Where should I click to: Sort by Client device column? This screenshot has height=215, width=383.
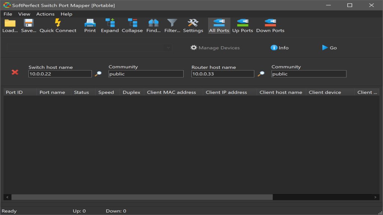[330, 93]
